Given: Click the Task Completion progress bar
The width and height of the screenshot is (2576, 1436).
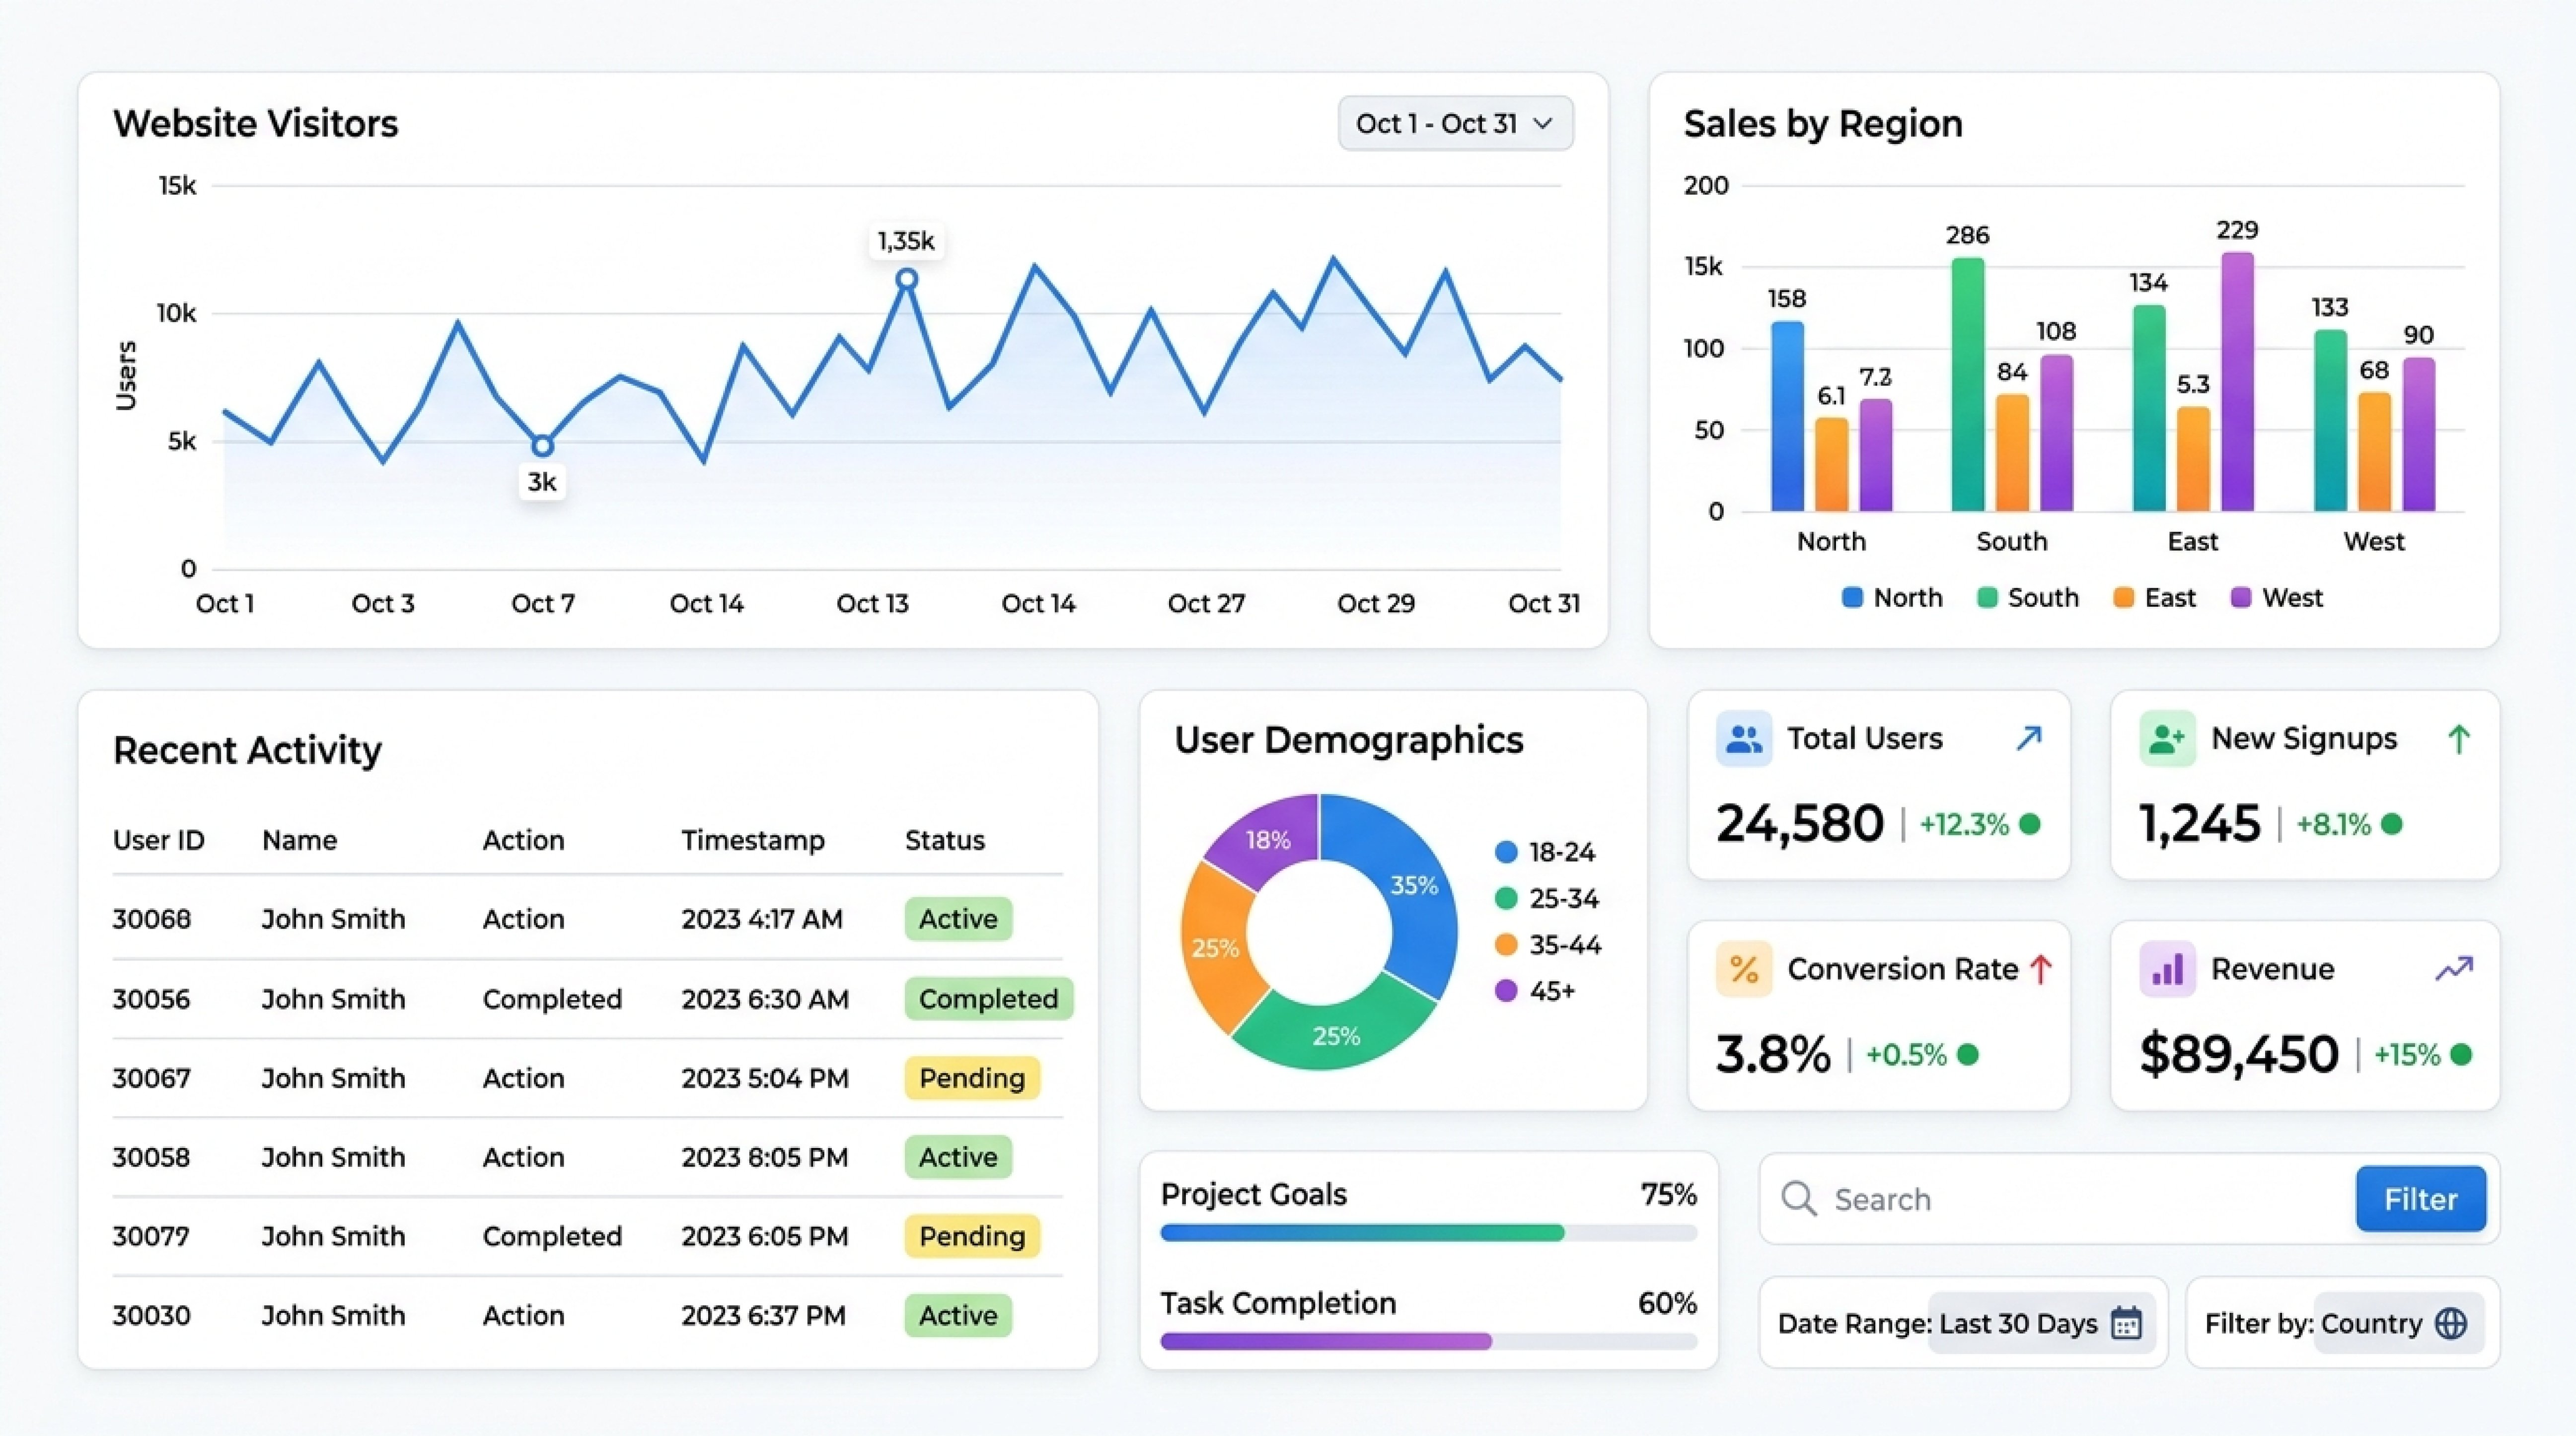Looking at the screenshot, I should pyautogui.click(x=1429, y=1341).
